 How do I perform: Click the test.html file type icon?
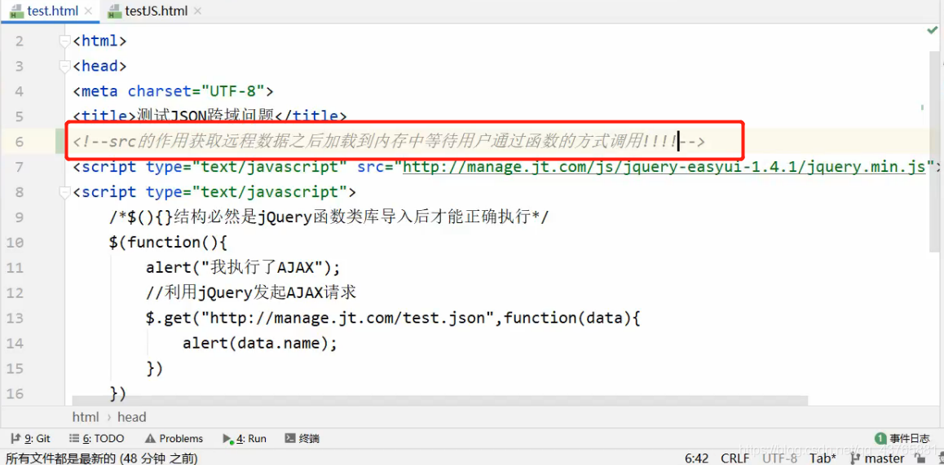17,11
